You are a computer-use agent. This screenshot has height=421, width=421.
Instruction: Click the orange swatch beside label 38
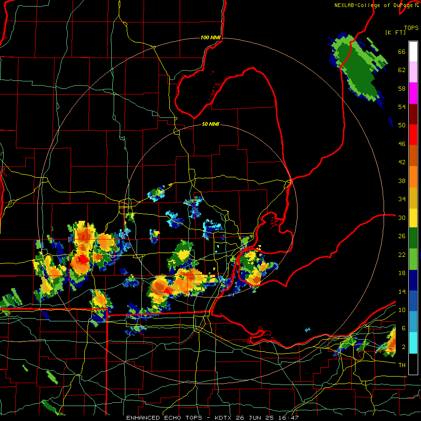tap(413, 177)
